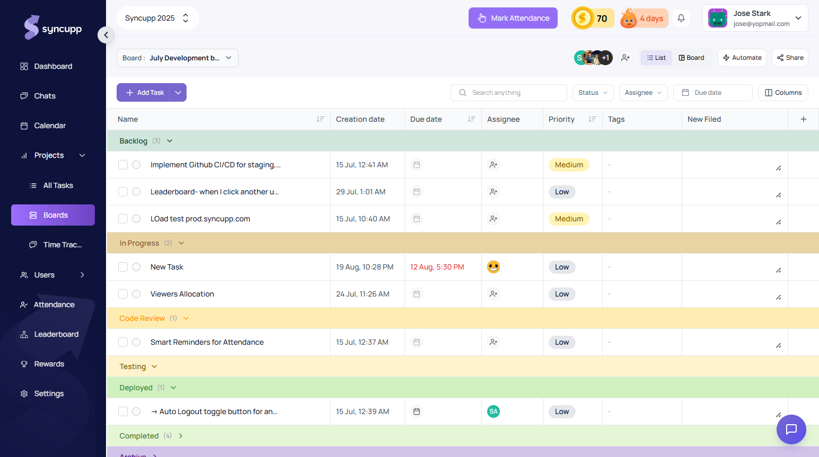This screenshot has height=457, width=819.
Task: Set due date for Implement Github CI/CD task
Action: pos(417,165)
